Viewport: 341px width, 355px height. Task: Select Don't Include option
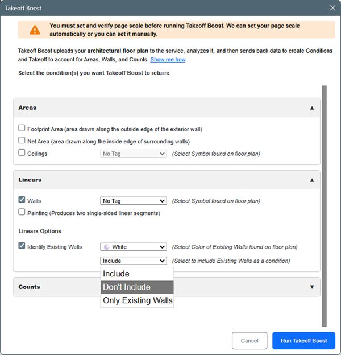[x=137, y=287]
